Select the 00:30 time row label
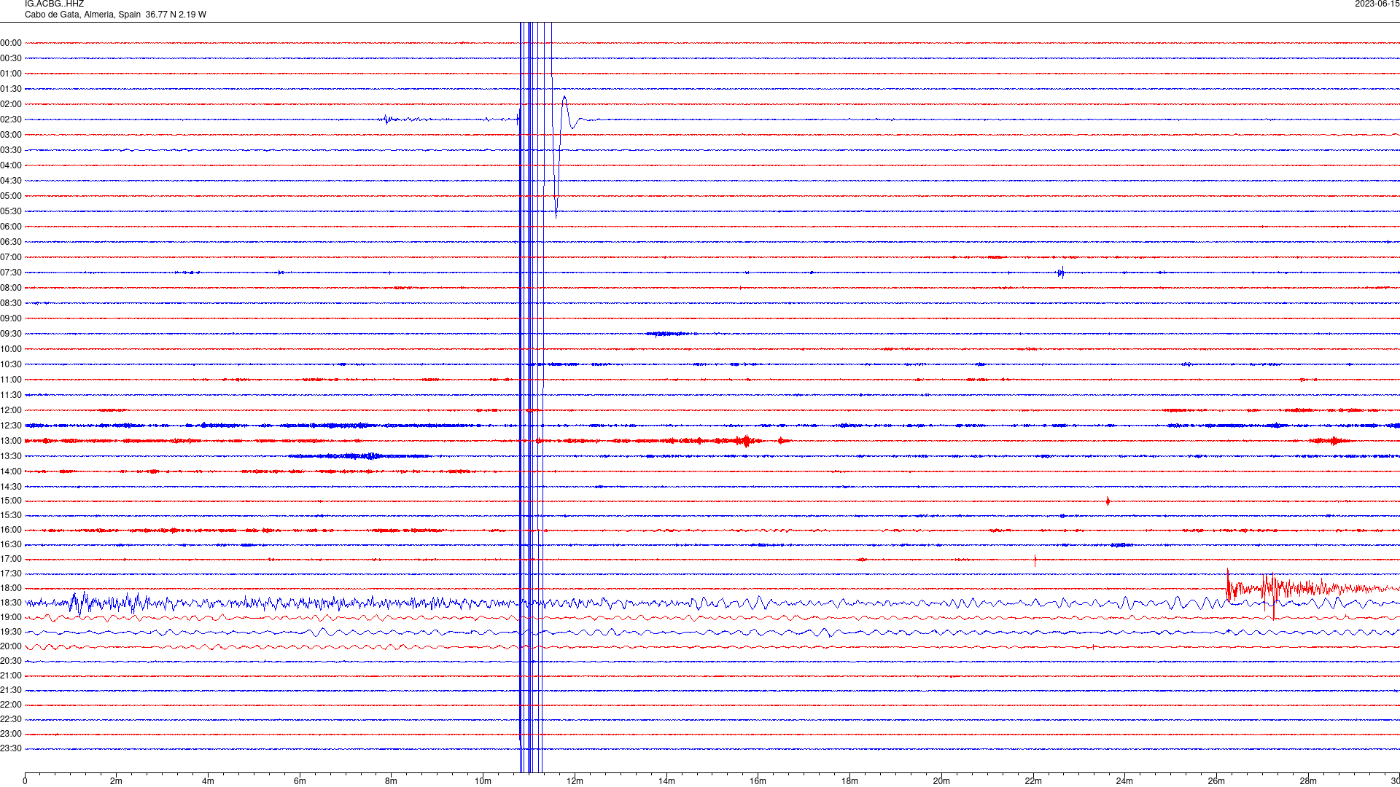Image resolution: width=1400 pixels, height=787 pixels. click(x=11, y=58)
